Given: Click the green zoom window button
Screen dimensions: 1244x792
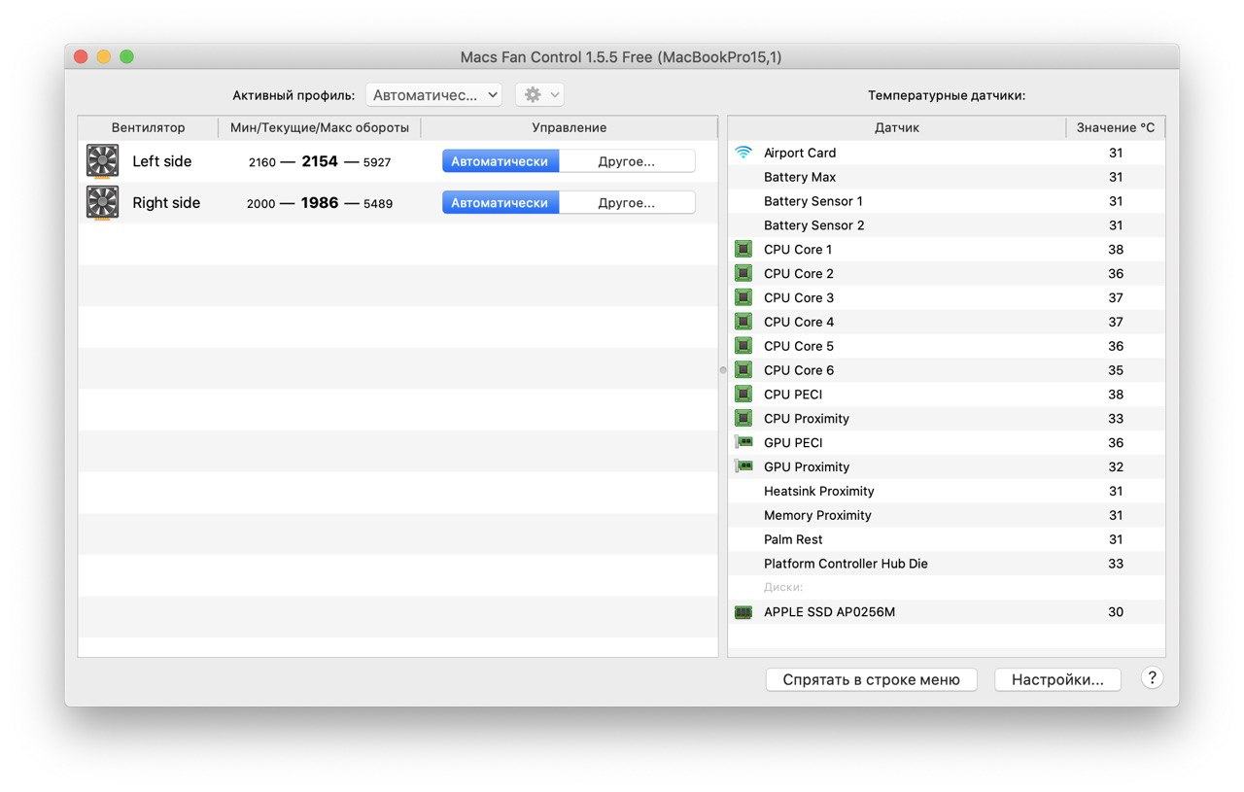Looking at the screenshot, I should click(x=127, y=57).
